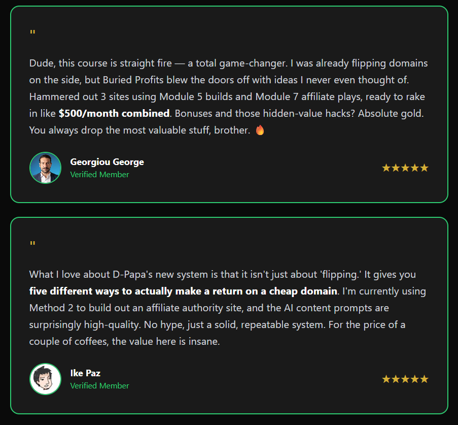Click Ike Paz's cartoon avatar

coord(45,379)
